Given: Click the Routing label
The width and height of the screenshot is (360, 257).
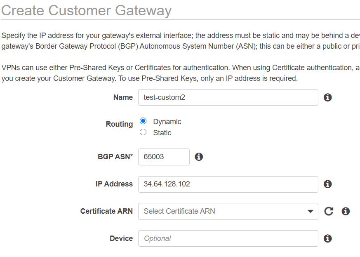Looking at the screenshot, I should [119, 124].
